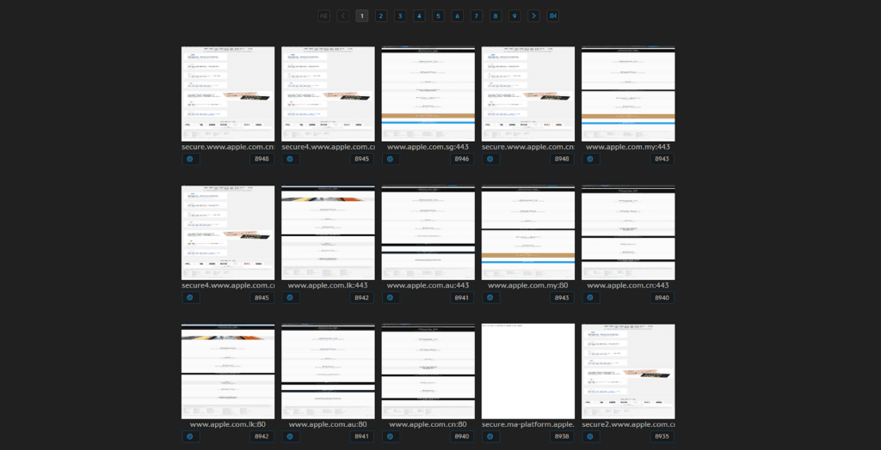Image resolution: width=881 pixels, height=450 pixels.
Task: Navigate to page 9 of results
Action: (514, 15)
